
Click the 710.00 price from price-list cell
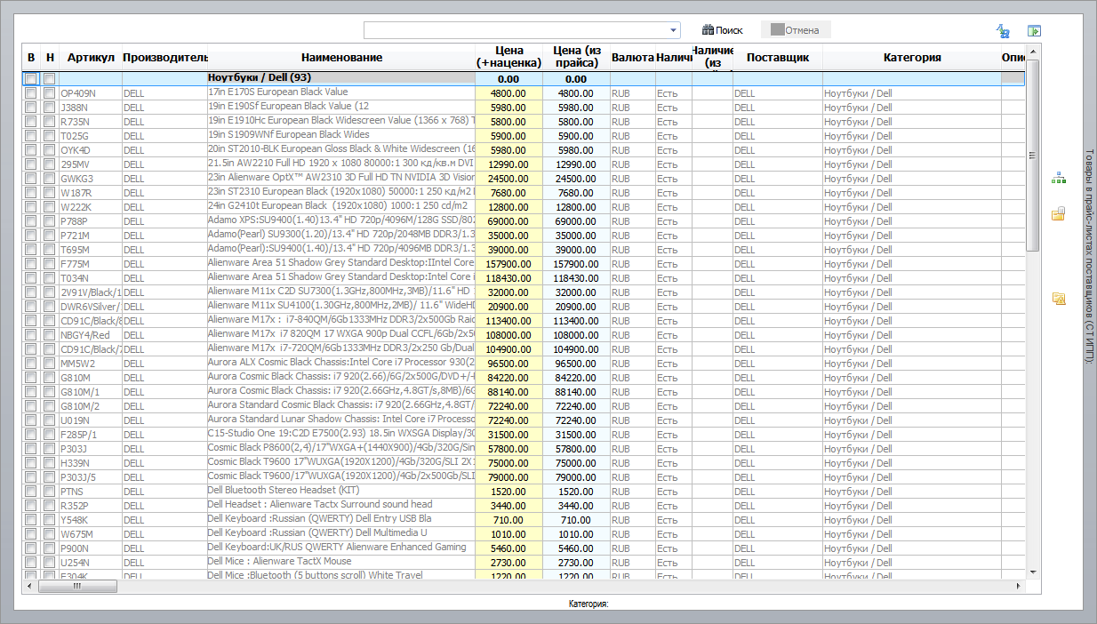click(x=576, y=519)
